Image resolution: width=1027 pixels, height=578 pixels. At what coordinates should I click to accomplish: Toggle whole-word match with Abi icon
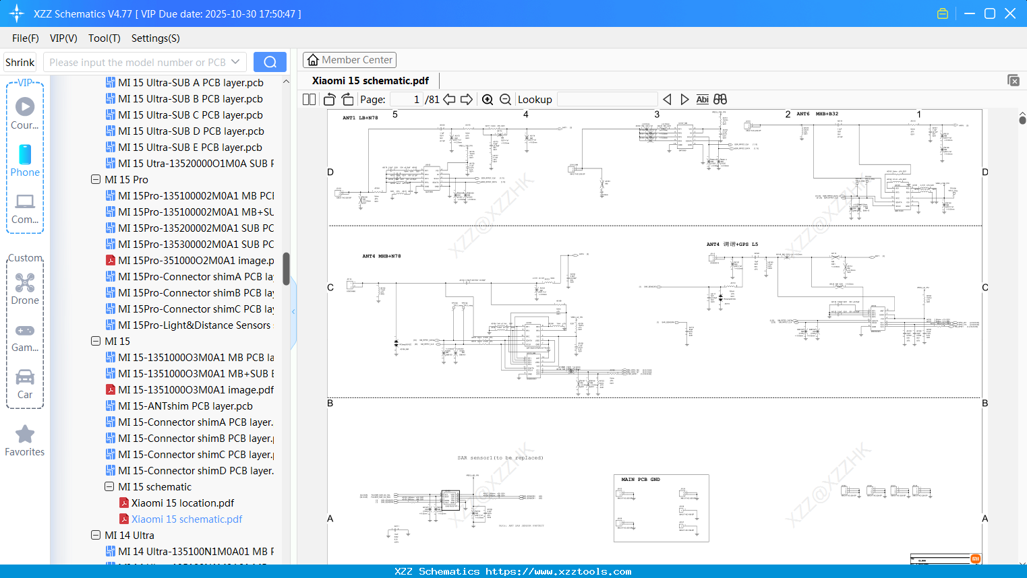(x=702, y=99)
